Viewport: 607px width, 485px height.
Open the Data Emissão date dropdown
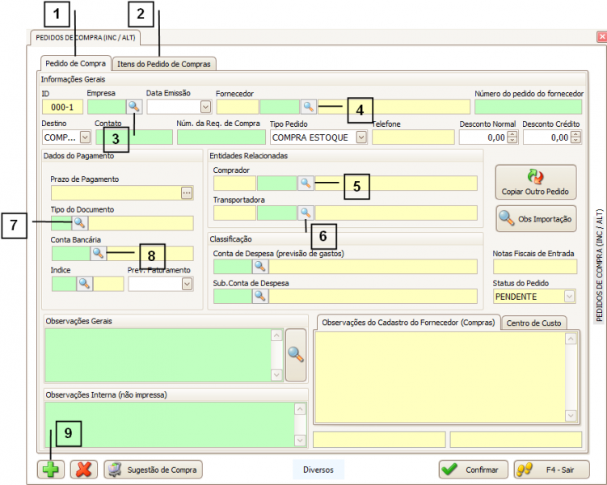coord(205,106)
